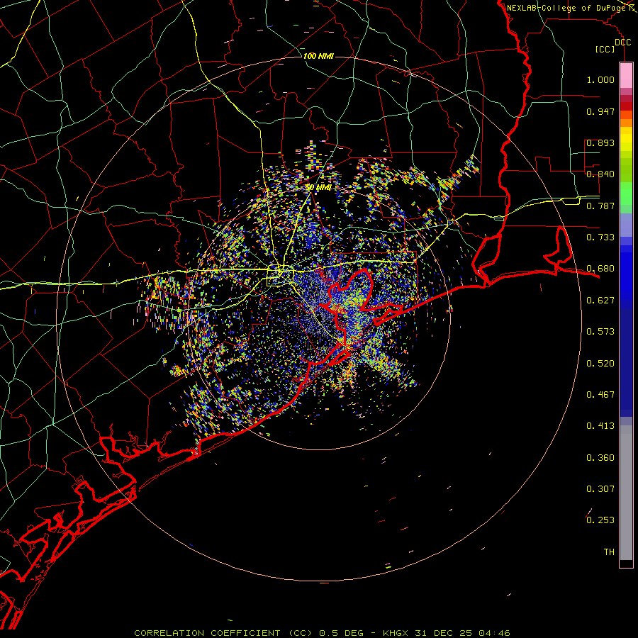Click the 0.467 scale value

coord(600,395)
